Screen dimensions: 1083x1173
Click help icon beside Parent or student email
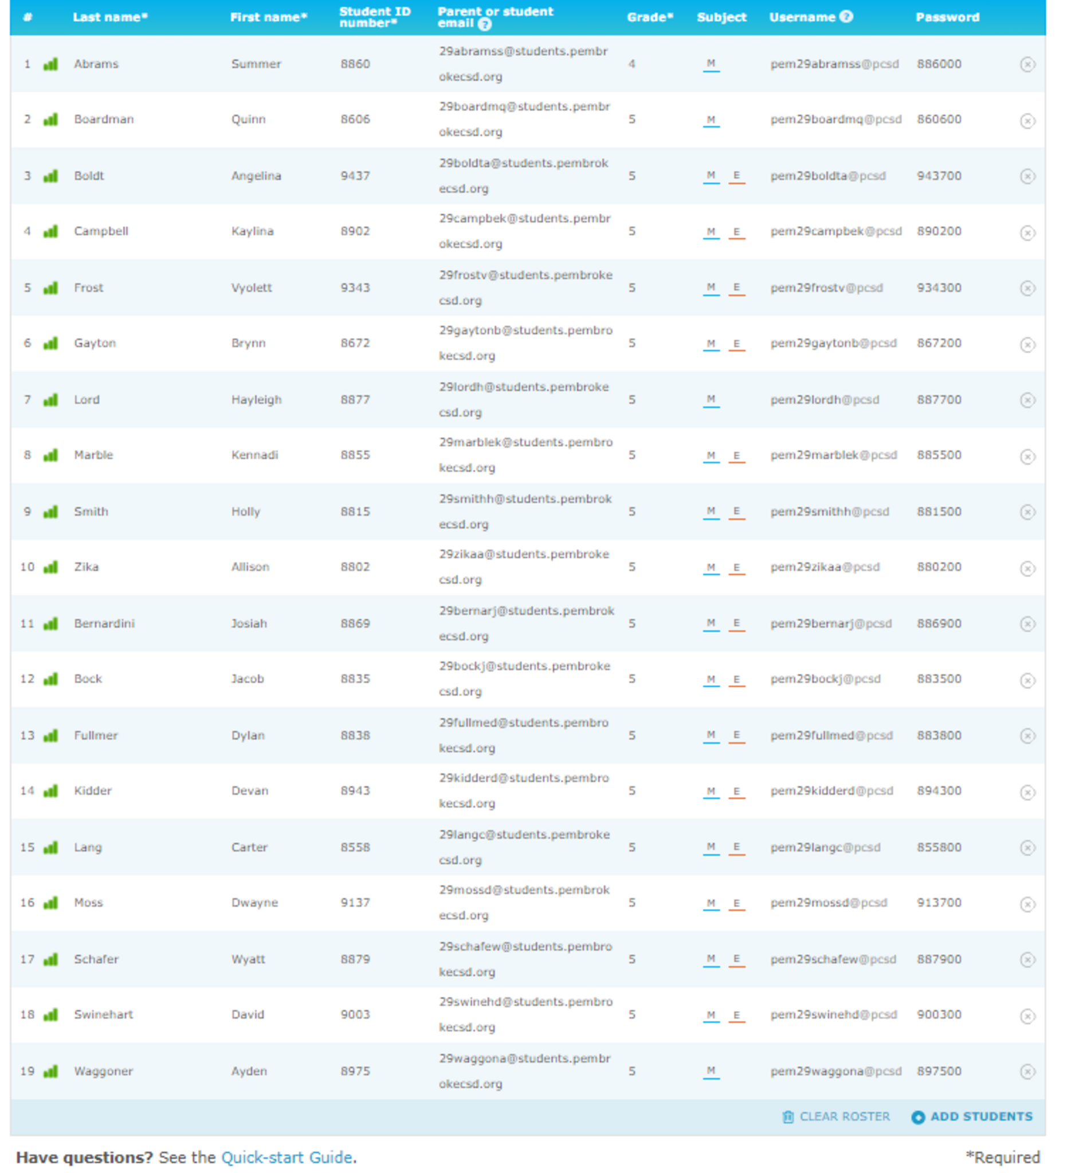click(x=484, y=24)
